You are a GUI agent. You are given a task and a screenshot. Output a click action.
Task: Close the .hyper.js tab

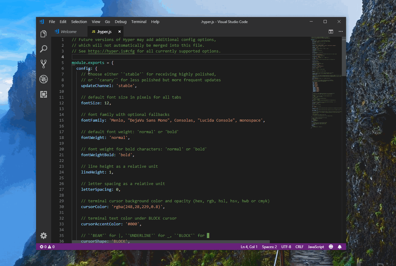[120, 32]
